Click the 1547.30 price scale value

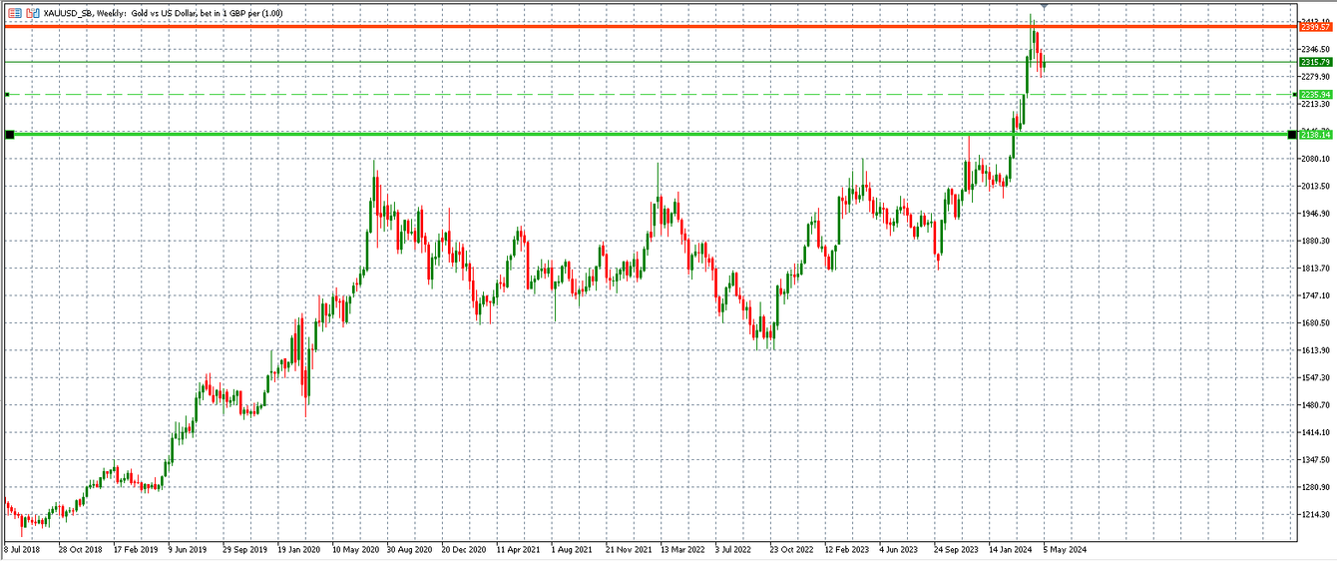[x=1316, y=377]
